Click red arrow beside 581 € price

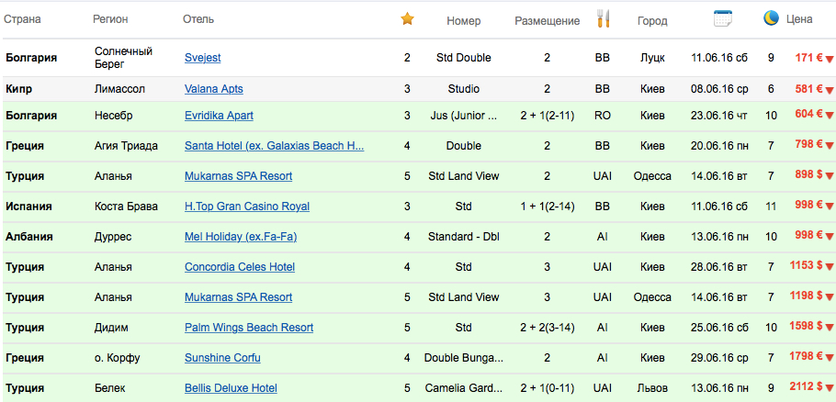[829, 90]
